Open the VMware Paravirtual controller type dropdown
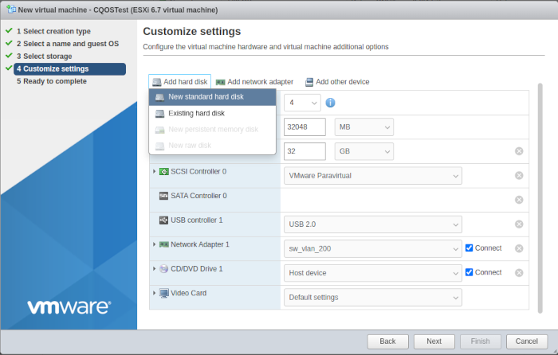558x355 pixels. tap(372, 176)
